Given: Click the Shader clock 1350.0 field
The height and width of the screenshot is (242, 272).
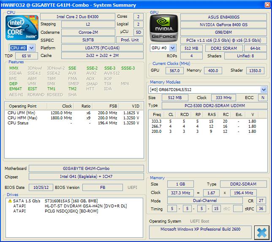Looking at the screenshot, I should [255, 71].
